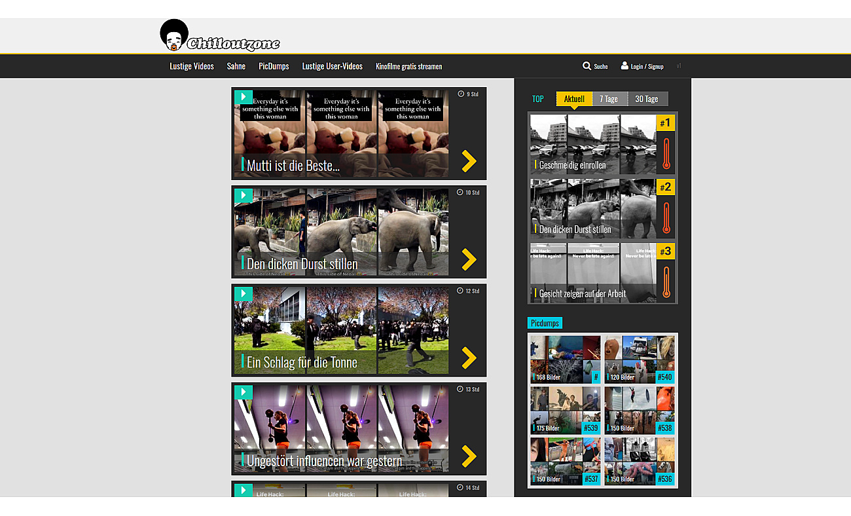Click the #2 rank badge
The height and width of the screenshot is (516, 851).
pos(665,187)
